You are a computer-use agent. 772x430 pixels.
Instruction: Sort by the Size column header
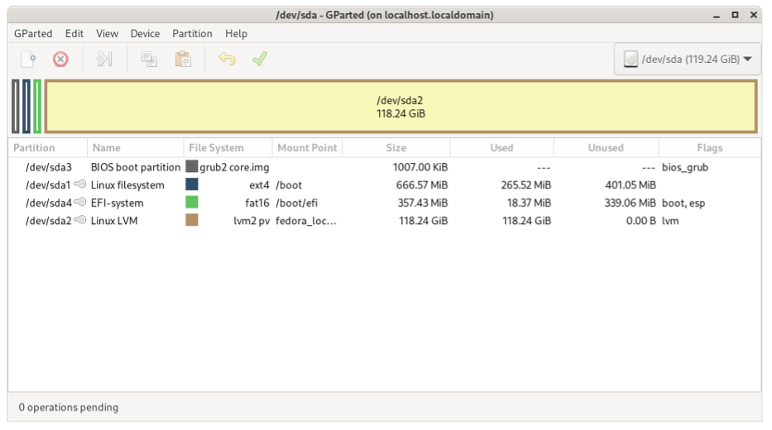coord(396,147)
